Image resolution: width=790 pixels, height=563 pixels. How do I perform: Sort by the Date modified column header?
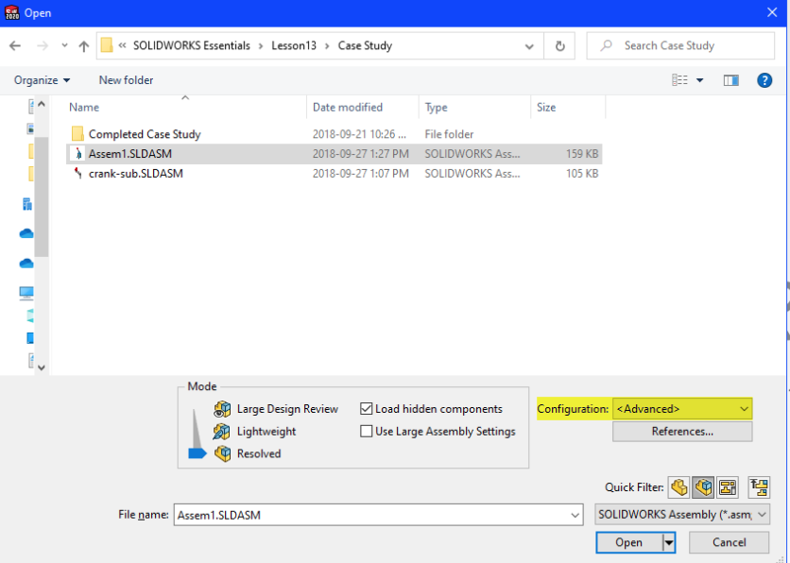tap(362, 108)
